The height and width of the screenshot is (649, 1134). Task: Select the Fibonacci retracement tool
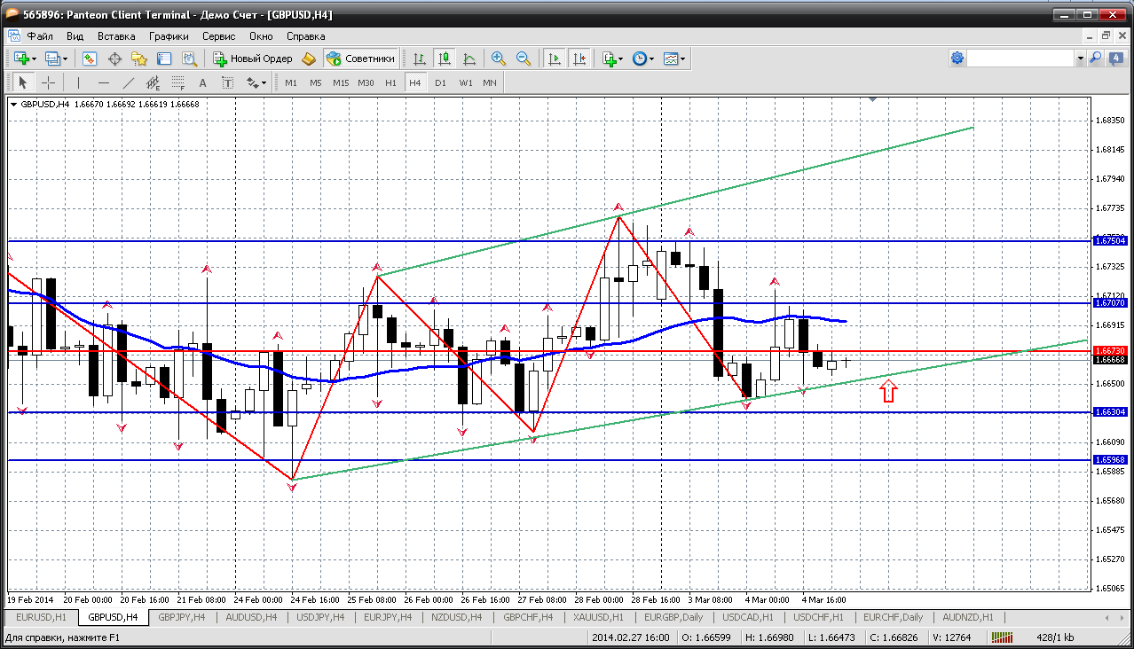[177, 82]
